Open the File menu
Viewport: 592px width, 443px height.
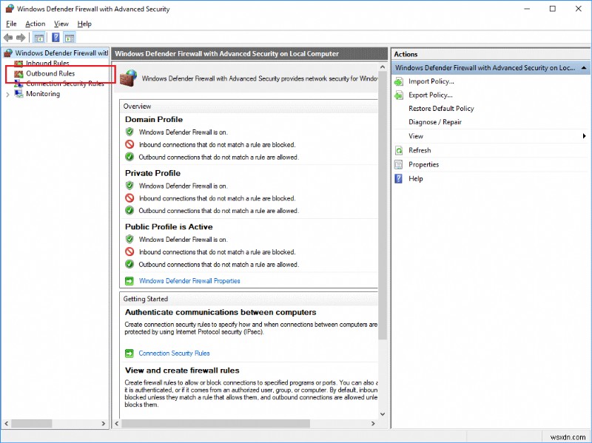(x=11, y=23)
